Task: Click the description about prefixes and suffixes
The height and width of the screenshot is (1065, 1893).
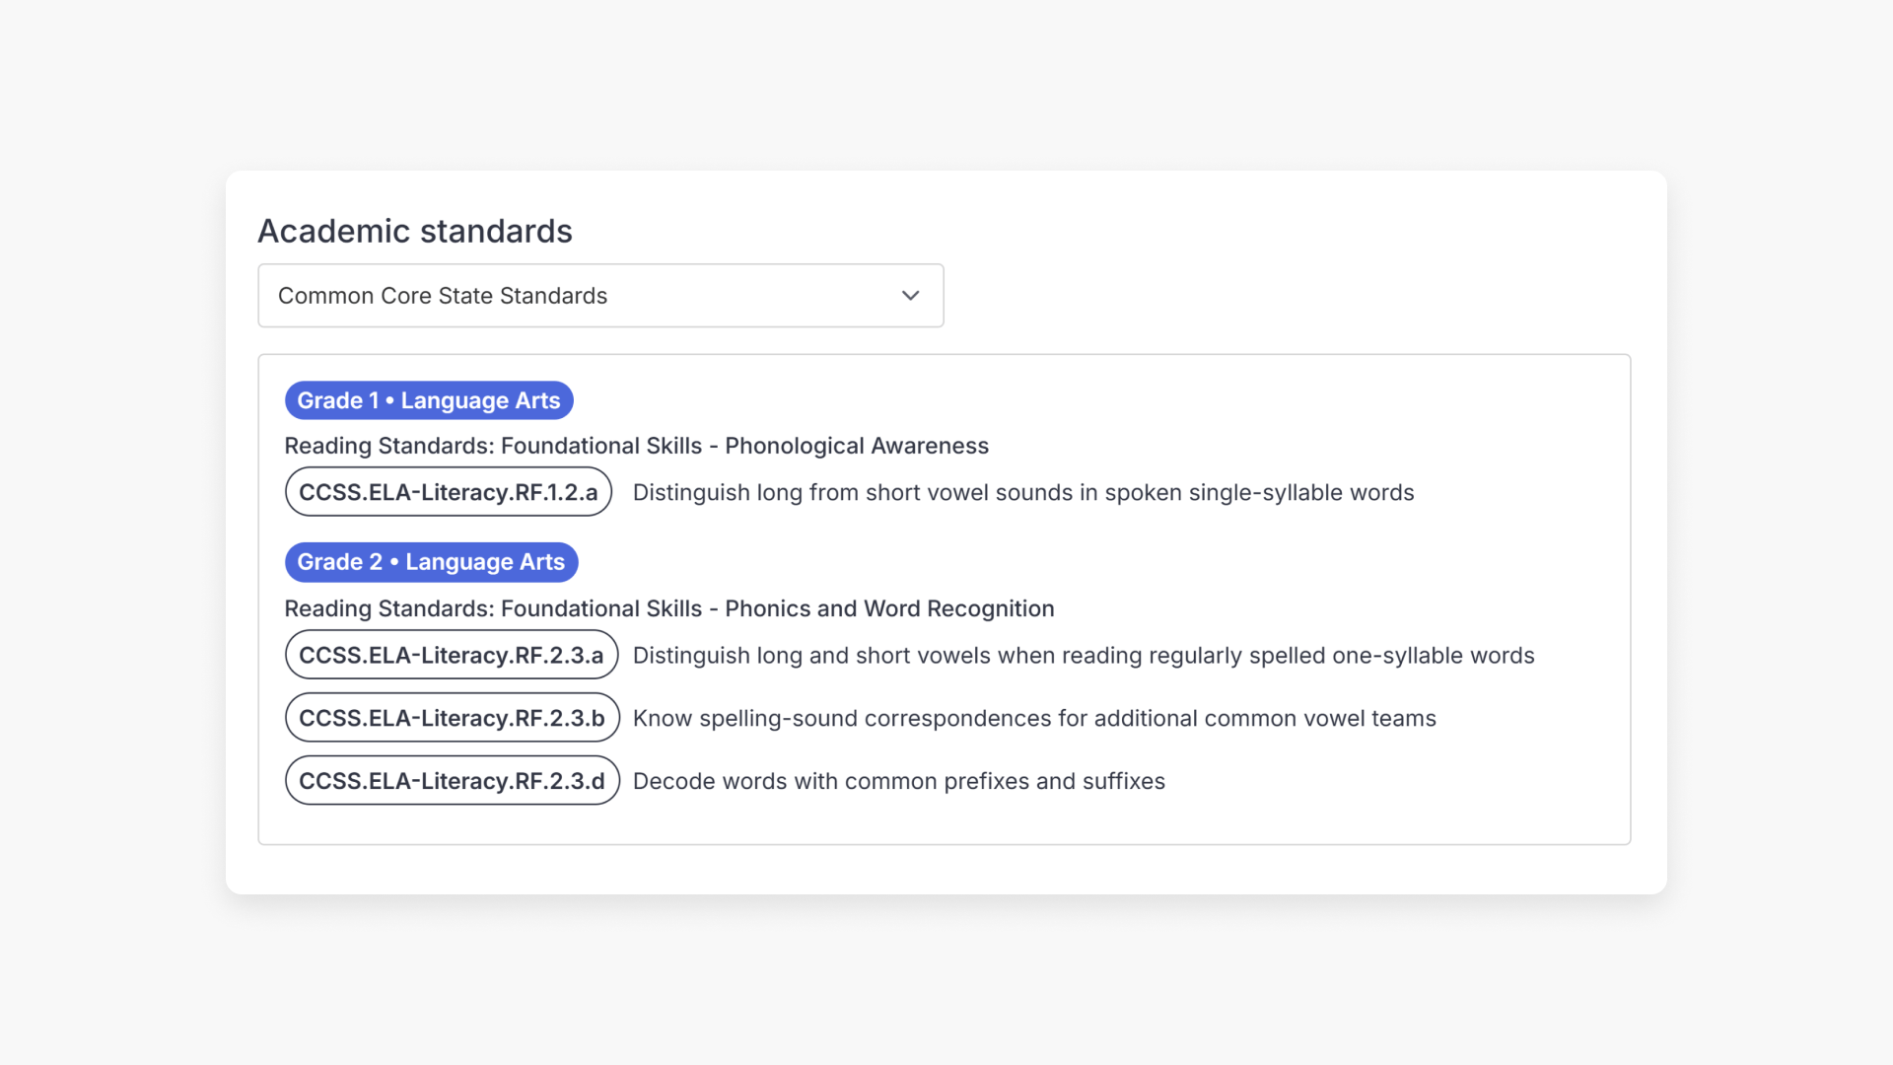Action: [899, 781]
